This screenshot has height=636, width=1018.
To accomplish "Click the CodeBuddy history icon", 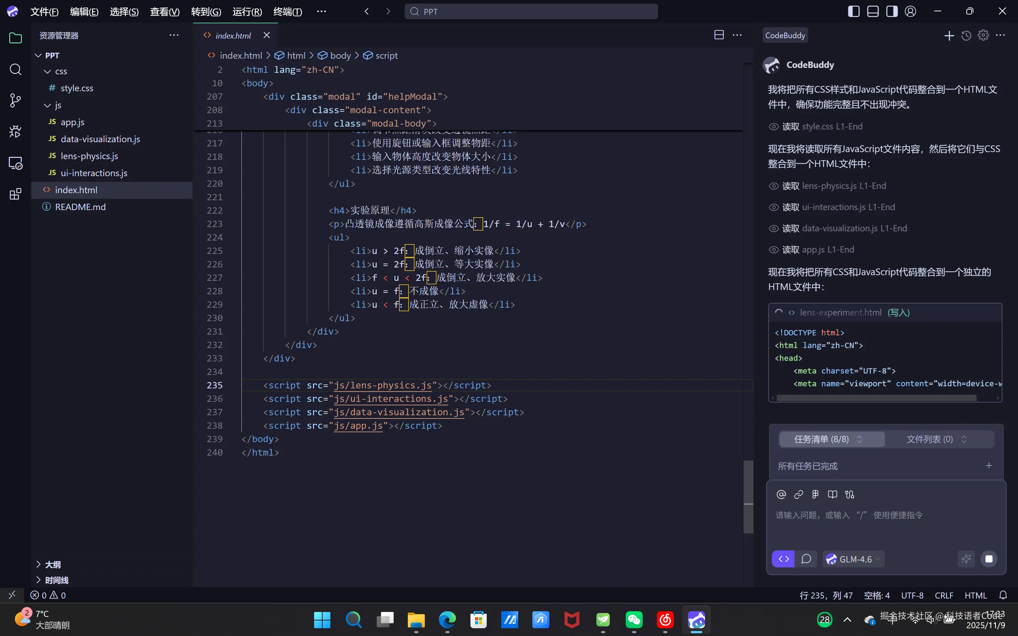I will point(966,36).
